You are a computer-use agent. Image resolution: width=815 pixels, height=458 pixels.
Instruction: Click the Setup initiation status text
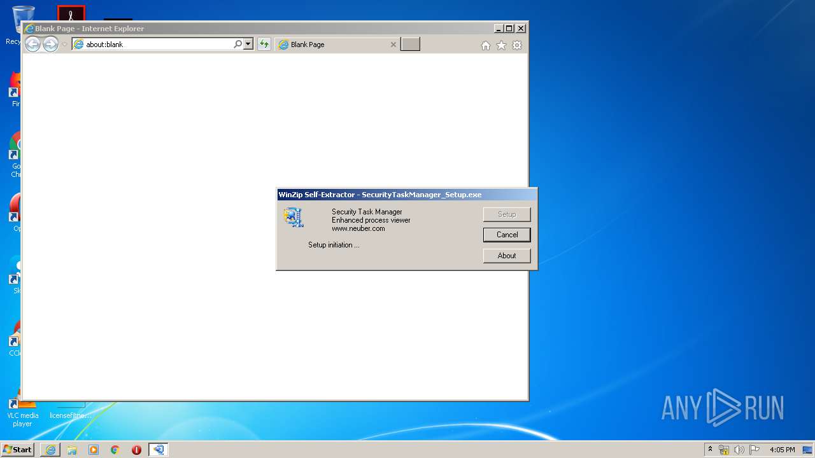coord(334,245)
